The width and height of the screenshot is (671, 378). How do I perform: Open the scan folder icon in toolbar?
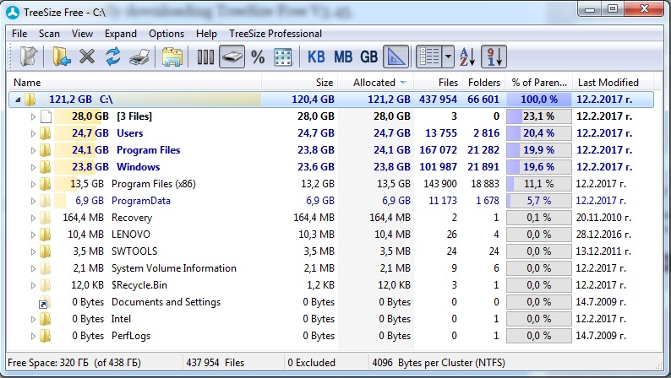click(61, 57)
